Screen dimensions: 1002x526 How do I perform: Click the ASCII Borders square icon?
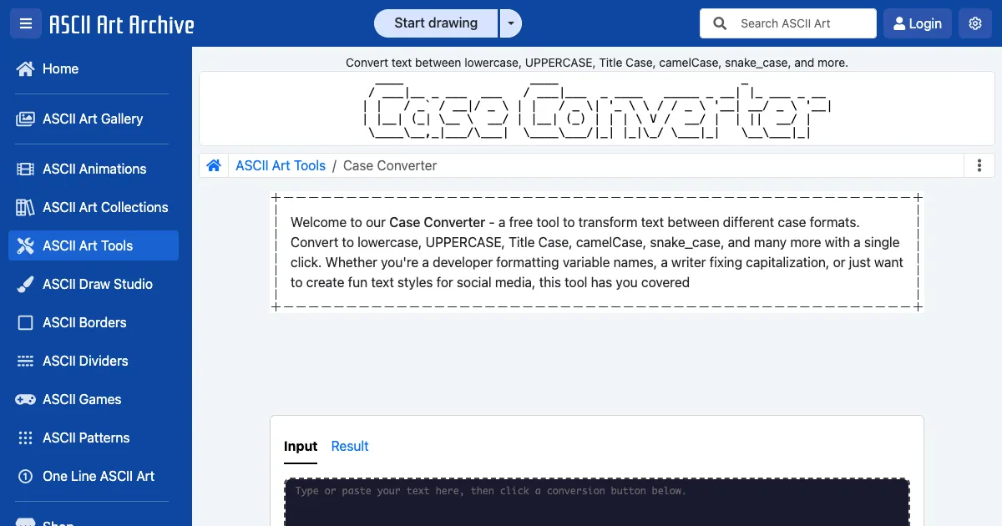25,322
